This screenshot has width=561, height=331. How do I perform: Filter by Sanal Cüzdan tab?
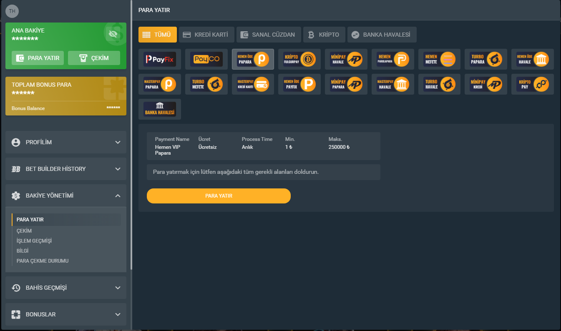pos(269,35)
